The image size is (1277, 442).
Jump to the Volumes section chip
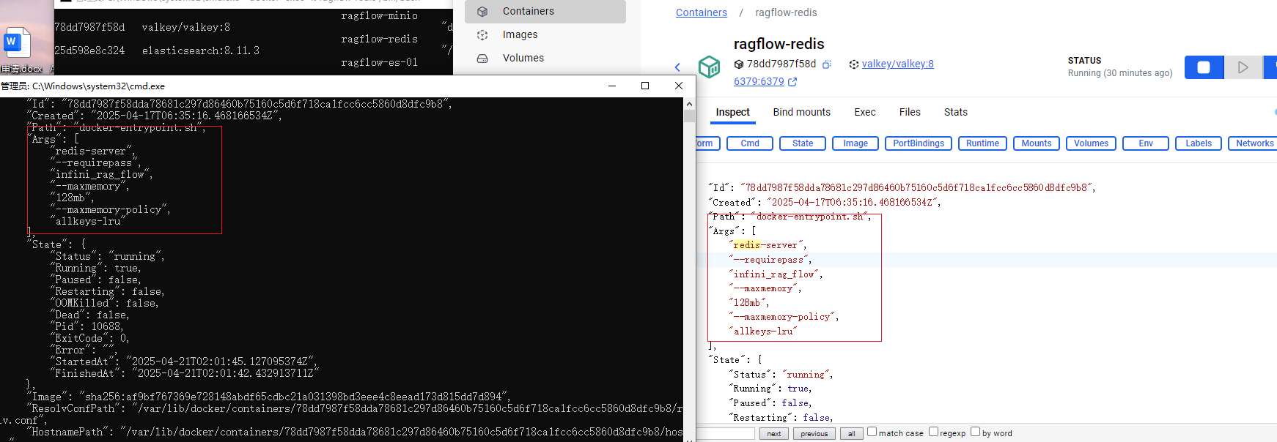[x=1091, y=143]
